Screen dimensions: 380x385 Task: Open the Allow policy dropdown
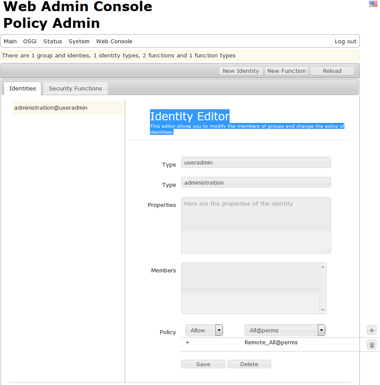click(219, 330)
